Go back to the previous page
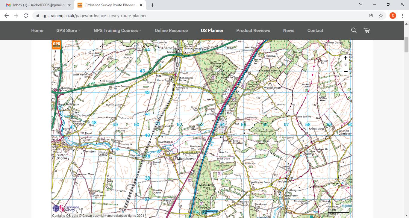The image size is (409, 218). point(7,16)
